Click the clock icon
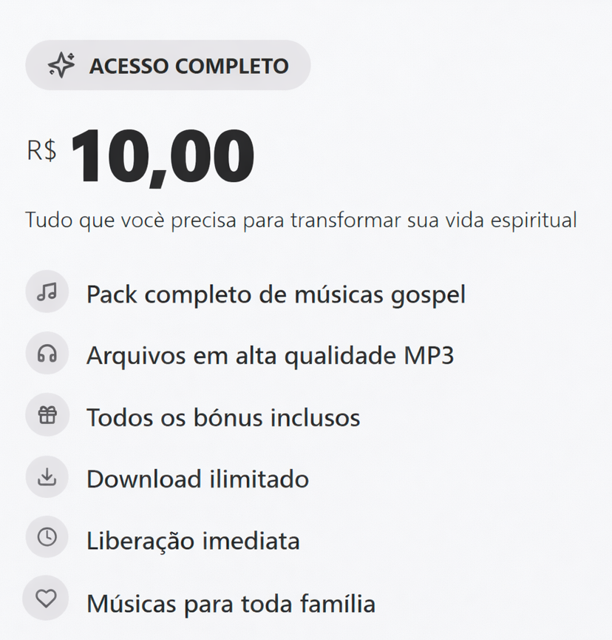Image resolution: width=612 pixels, height=640 pixels. 47,538
